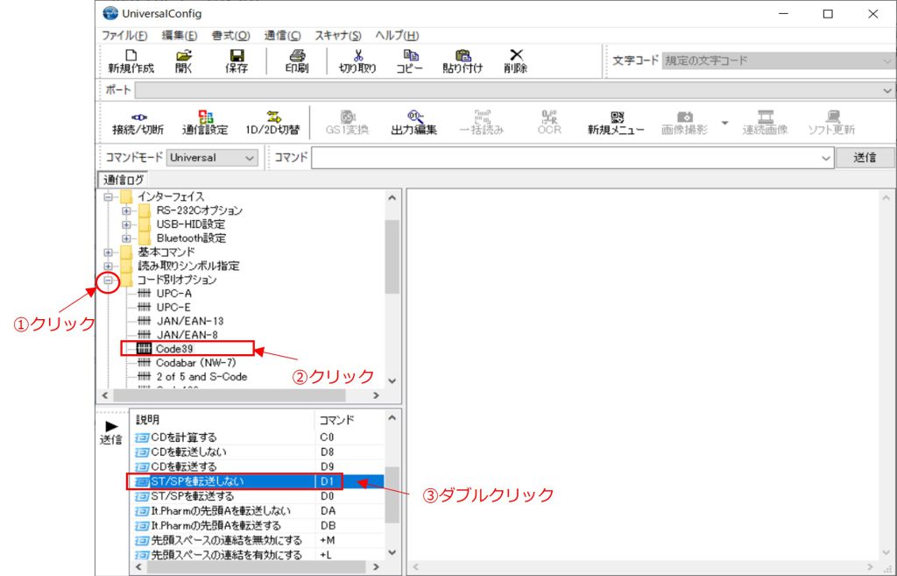
Task: Click the 送信 button next to command field
Action: (865, 158)
